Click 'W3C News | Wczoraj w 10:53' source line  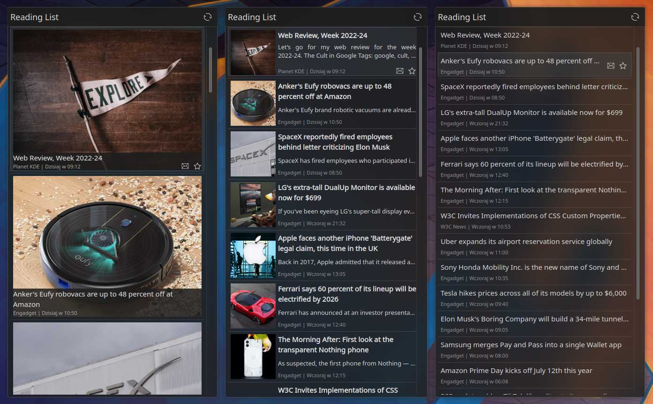(x=475, y=227)
